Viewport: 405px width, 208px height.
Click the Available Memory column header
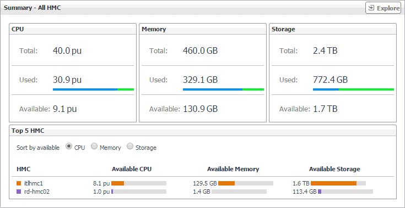233,169
